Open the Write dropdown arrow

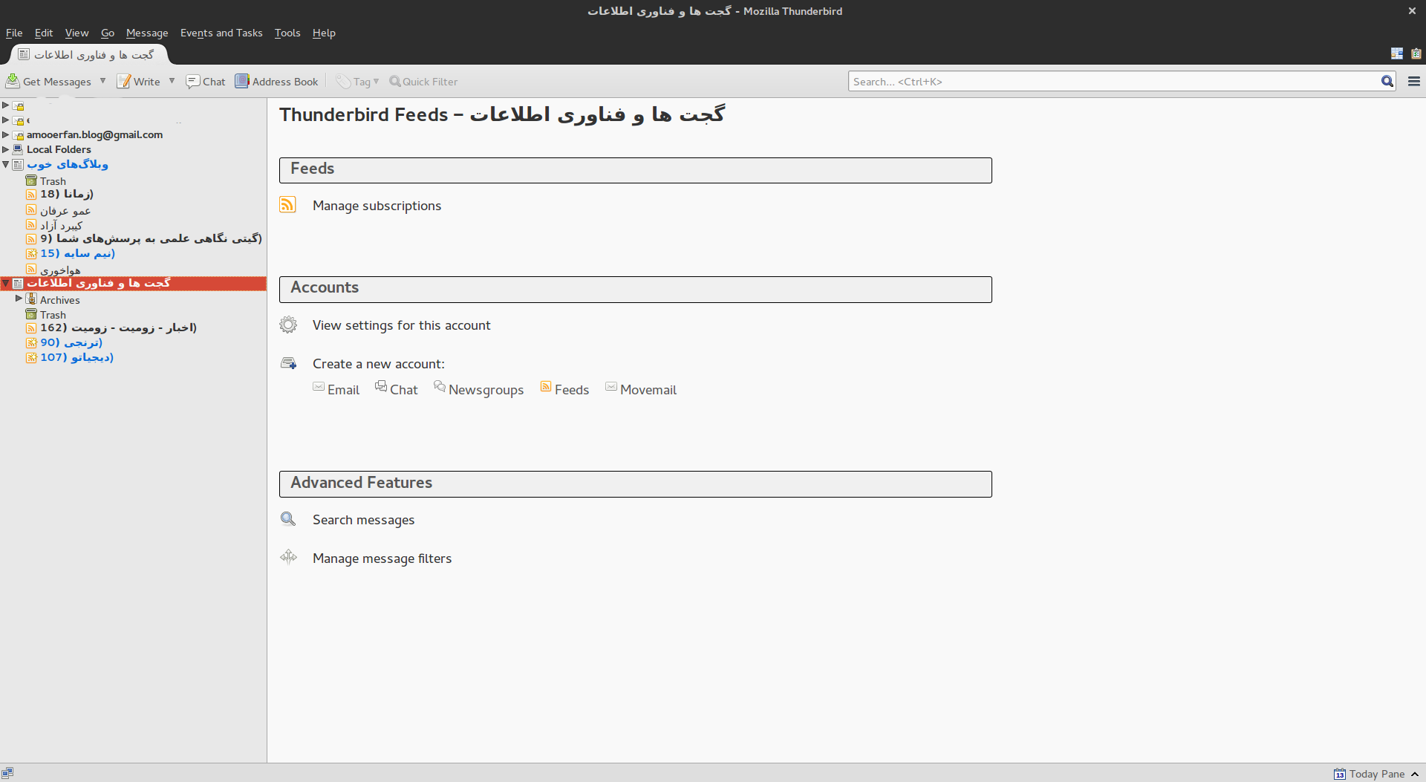pos(172,81)
